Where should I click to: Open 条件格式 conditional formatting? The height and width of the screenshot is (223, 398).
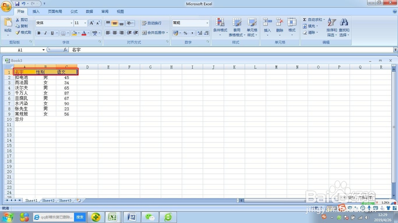coord(220,27)
